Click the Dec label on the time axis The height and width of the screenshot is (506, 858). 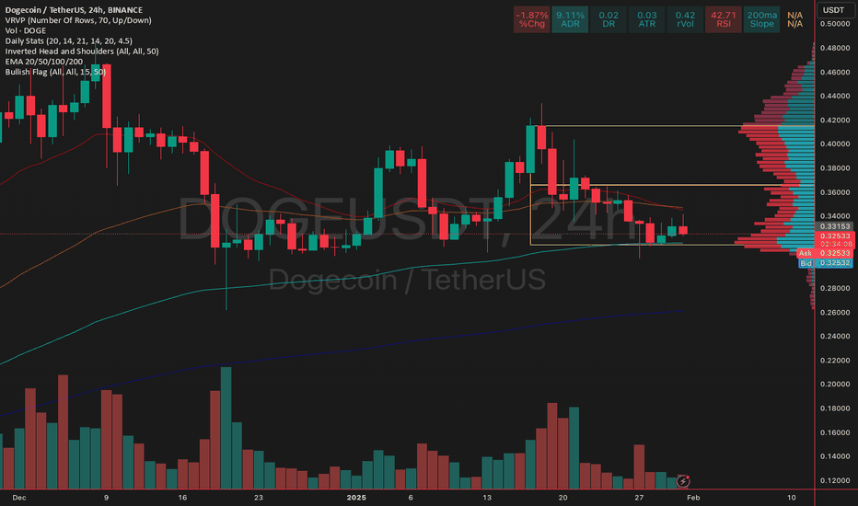click(x=19, y=498)
